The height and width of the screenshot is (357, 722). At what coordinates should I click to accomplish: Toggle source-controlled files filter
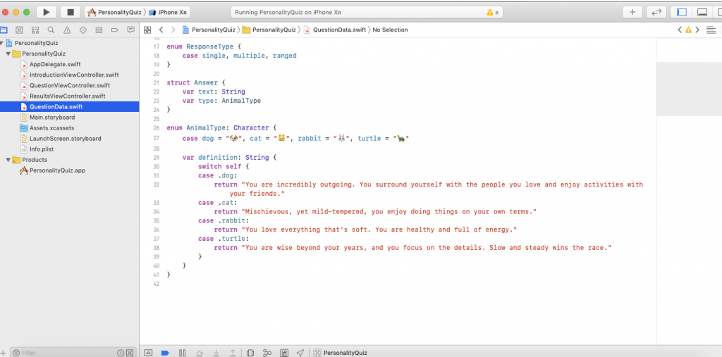coord(130,353)
